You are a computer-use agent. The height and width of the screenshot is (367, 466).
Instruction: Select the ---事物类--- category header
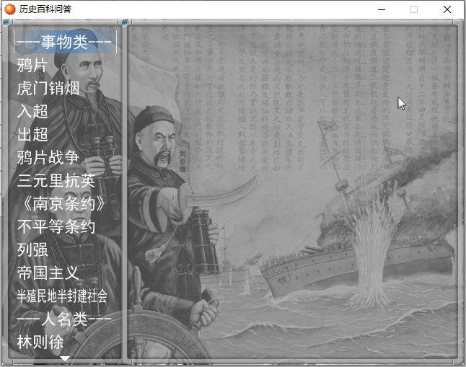pos(65,42)
